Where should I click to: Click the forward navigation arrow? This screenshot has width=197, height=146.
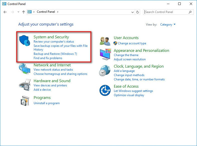pyautogui.click(x=13, y=12)
